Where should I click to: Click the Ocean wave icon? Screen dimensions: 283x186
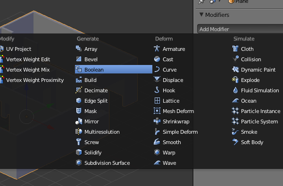235,101
